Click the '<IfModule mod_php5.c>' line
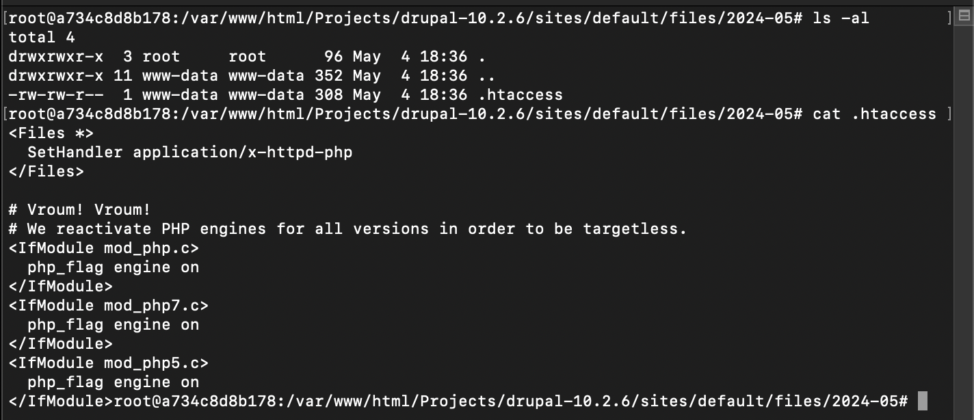Viewport: 974px width, 420px height. (109, 363)
